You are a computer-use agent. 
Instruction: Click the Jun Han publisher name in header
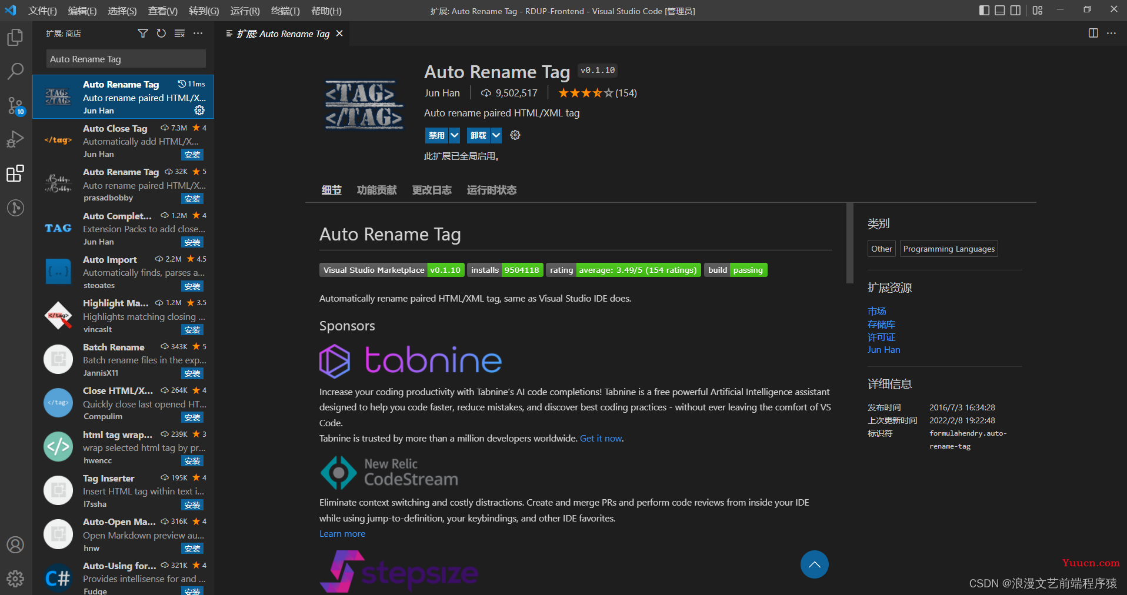(442, 93)
